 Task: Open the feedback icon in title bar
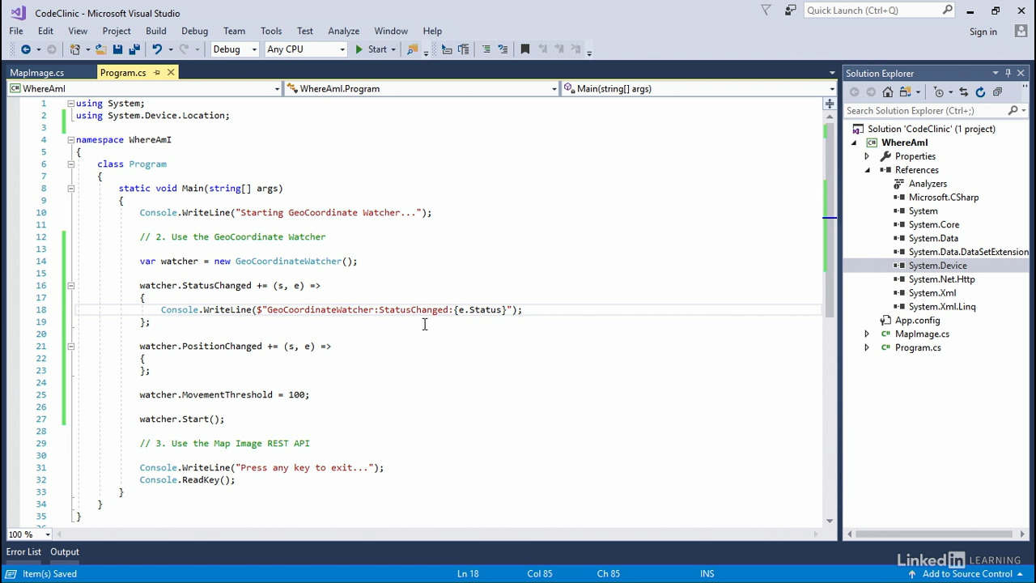click(790, 11)
